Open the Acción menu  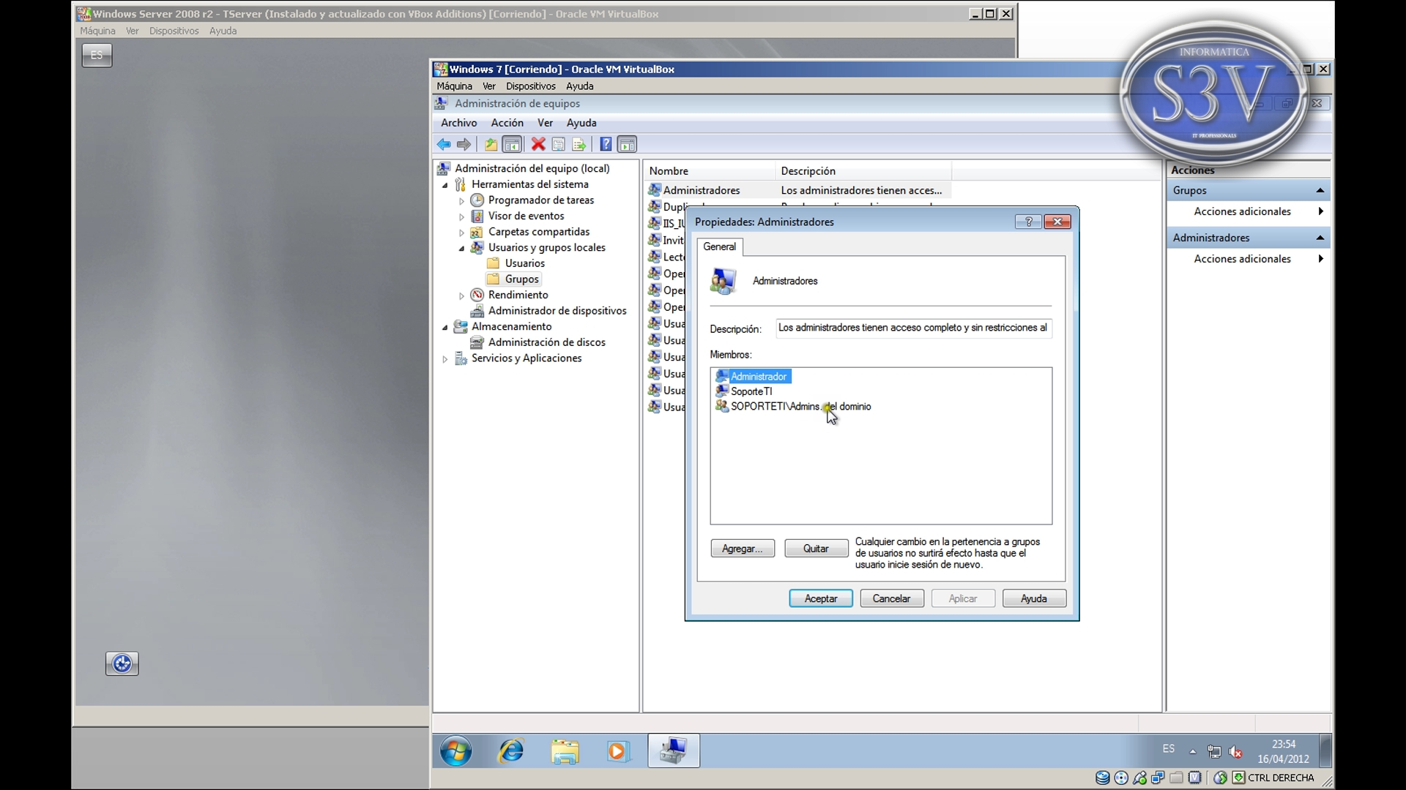point(507,123)
